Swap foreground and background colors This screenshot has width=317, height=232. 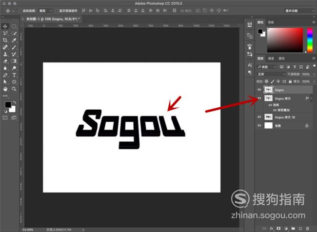[x=14, y=102]
